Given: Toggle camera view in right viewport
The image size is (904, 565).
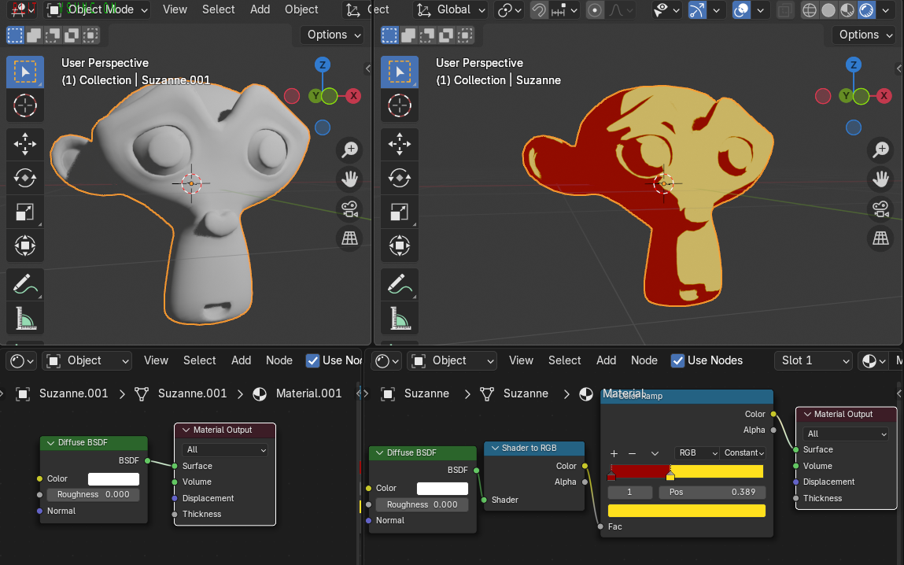Looking at the screenshot, I should tap(880, 209).
